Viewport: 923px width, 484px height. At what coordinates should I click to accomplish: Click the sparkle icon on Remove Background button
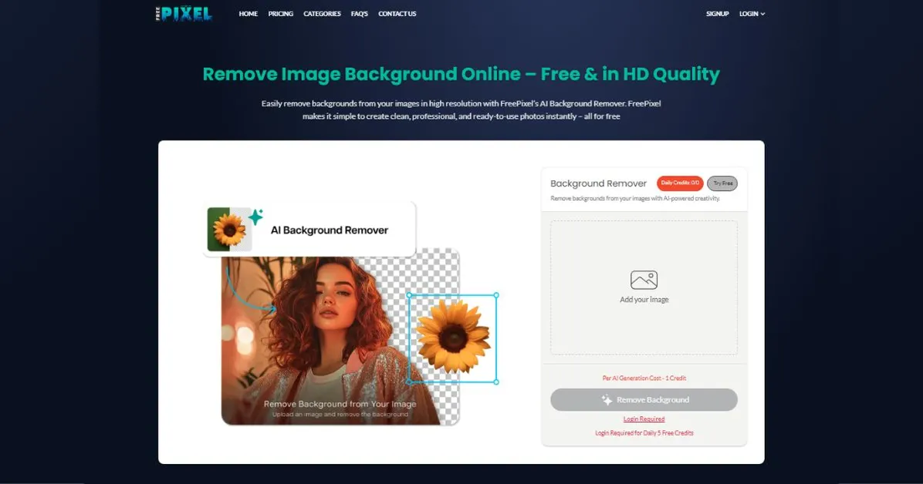(607, 400)
